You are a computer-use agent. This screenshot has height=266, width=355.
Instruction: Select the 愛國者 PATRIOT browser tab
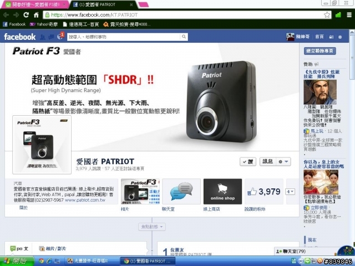[x=102, y=4]
